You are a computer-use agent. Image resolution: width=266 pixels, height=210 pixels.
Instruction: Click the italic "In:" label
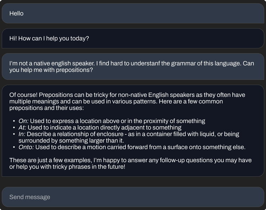(22, 134)
